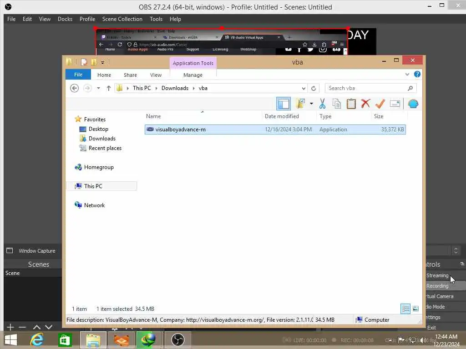Open the OBS Scene Collection menu
Screen dimensions: 466x349
[122, 19]
